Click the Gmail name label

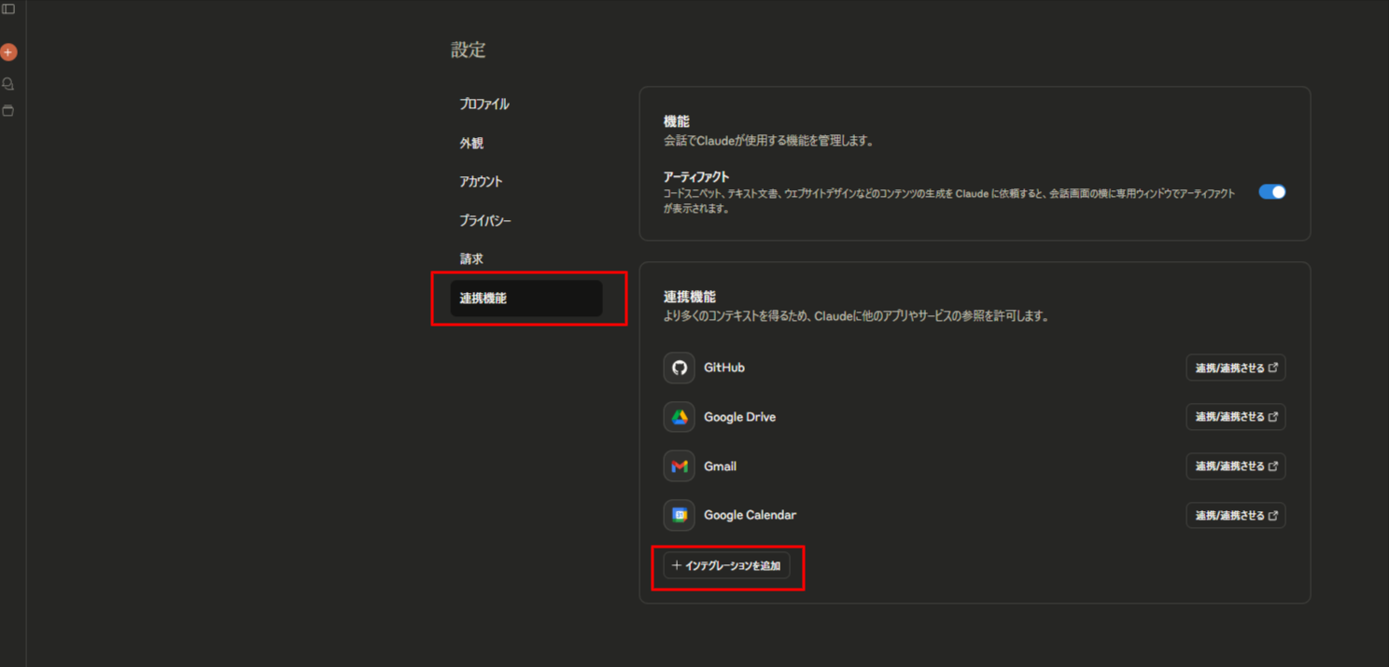coord(721,466)
